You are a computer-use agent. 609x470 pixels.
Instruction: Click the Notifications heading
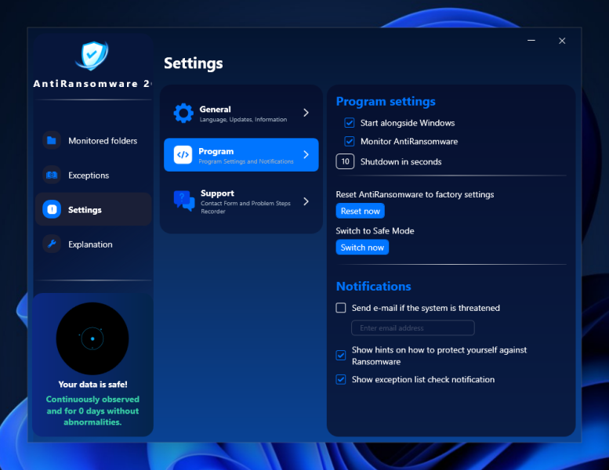[x=373, y=286]
